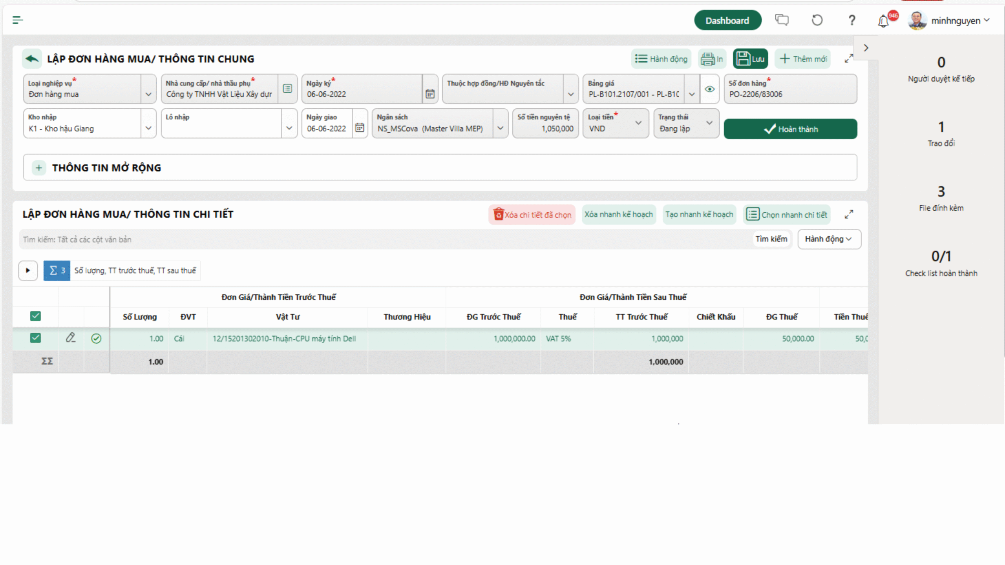Viewport: 1005px width, 565px height.
Task: Open the Trạng thái dropdown
Action: (x=709, y=123)
